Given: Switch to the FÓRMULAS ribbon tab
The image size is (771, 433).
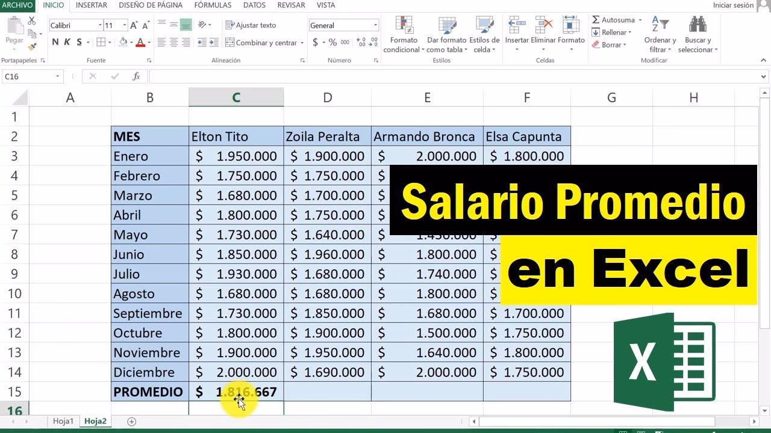Looking at the screenshot, I should [212, 5].
